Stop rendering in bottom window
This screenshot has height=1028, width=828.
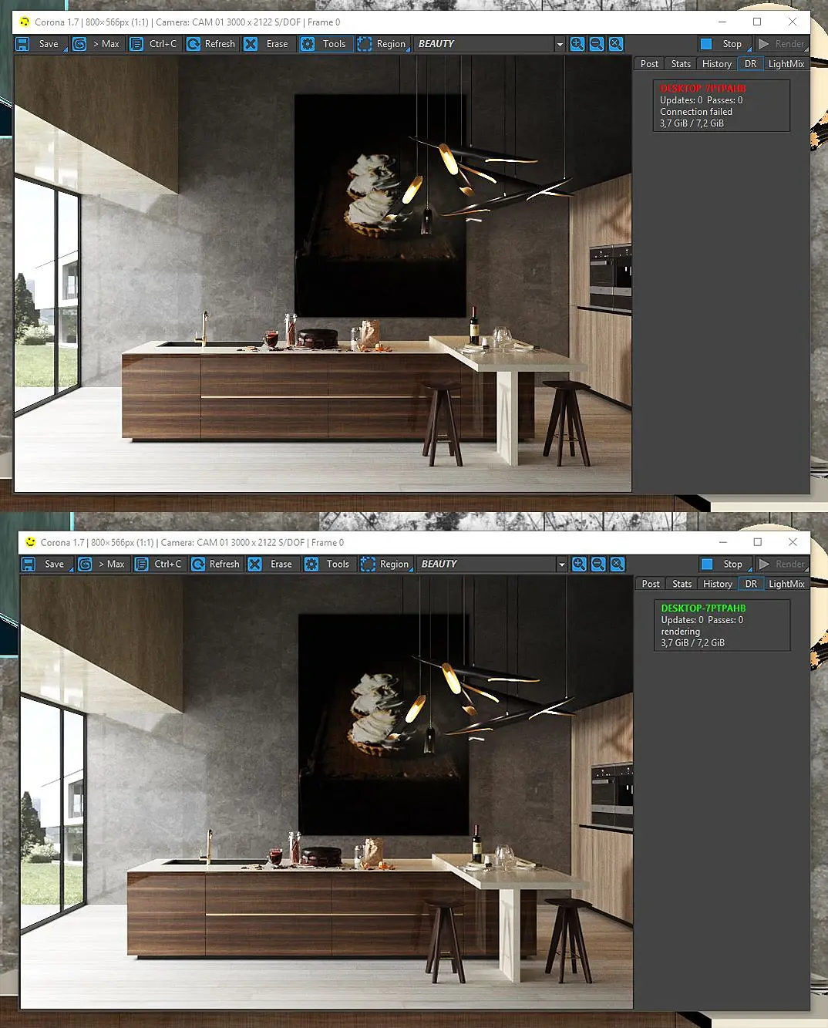725,564
